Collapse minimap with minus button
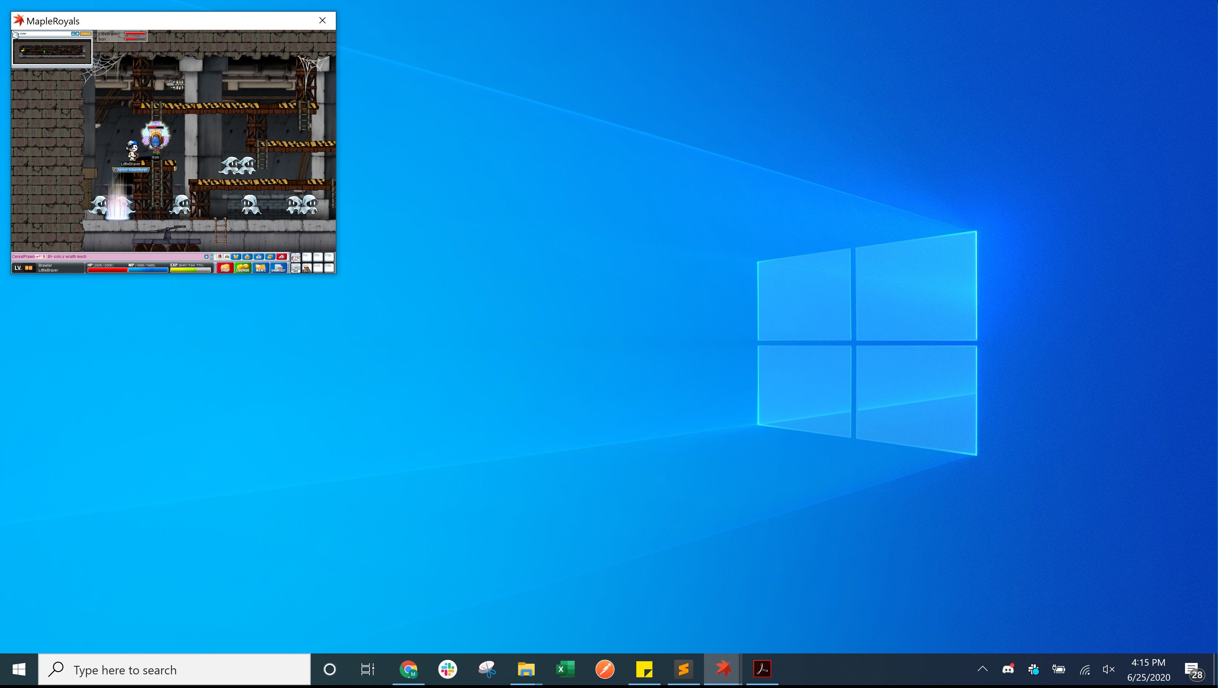This screenshot has height=688, width=1218. tap(73, 34)
